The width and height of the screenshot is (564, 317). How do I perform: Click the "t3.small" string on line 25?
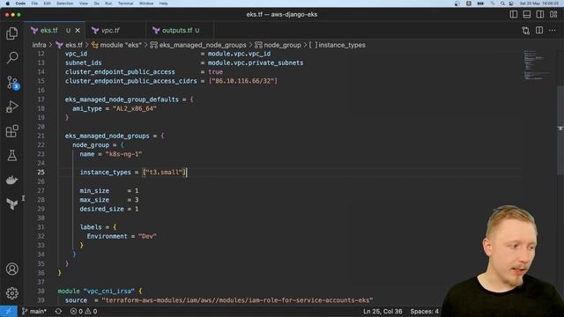[164, 173]
